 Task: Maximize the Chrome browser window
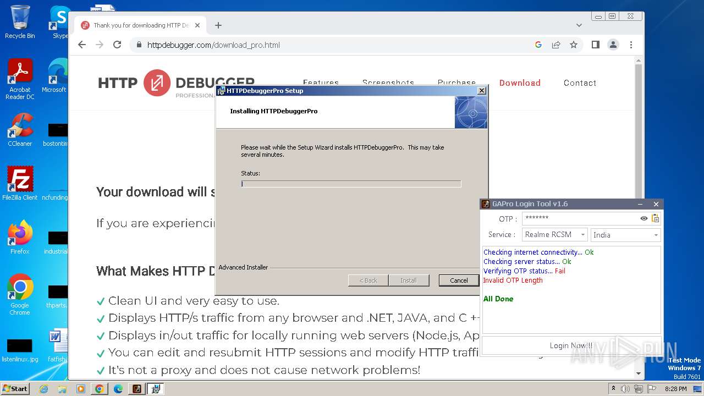point(612,16)
